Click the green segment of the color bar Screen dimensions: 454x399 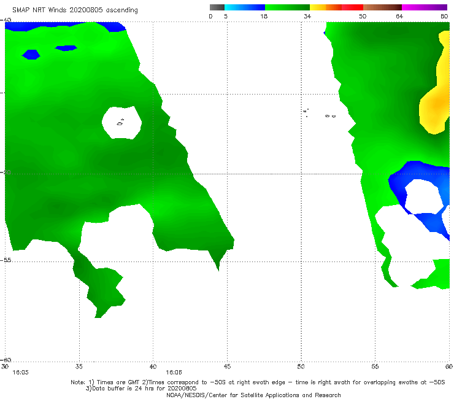click(288, 7)
